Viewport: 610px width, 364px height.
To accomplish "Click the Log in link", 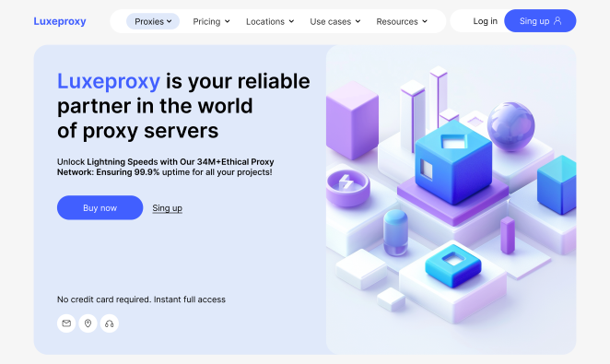I will [485, 21].
